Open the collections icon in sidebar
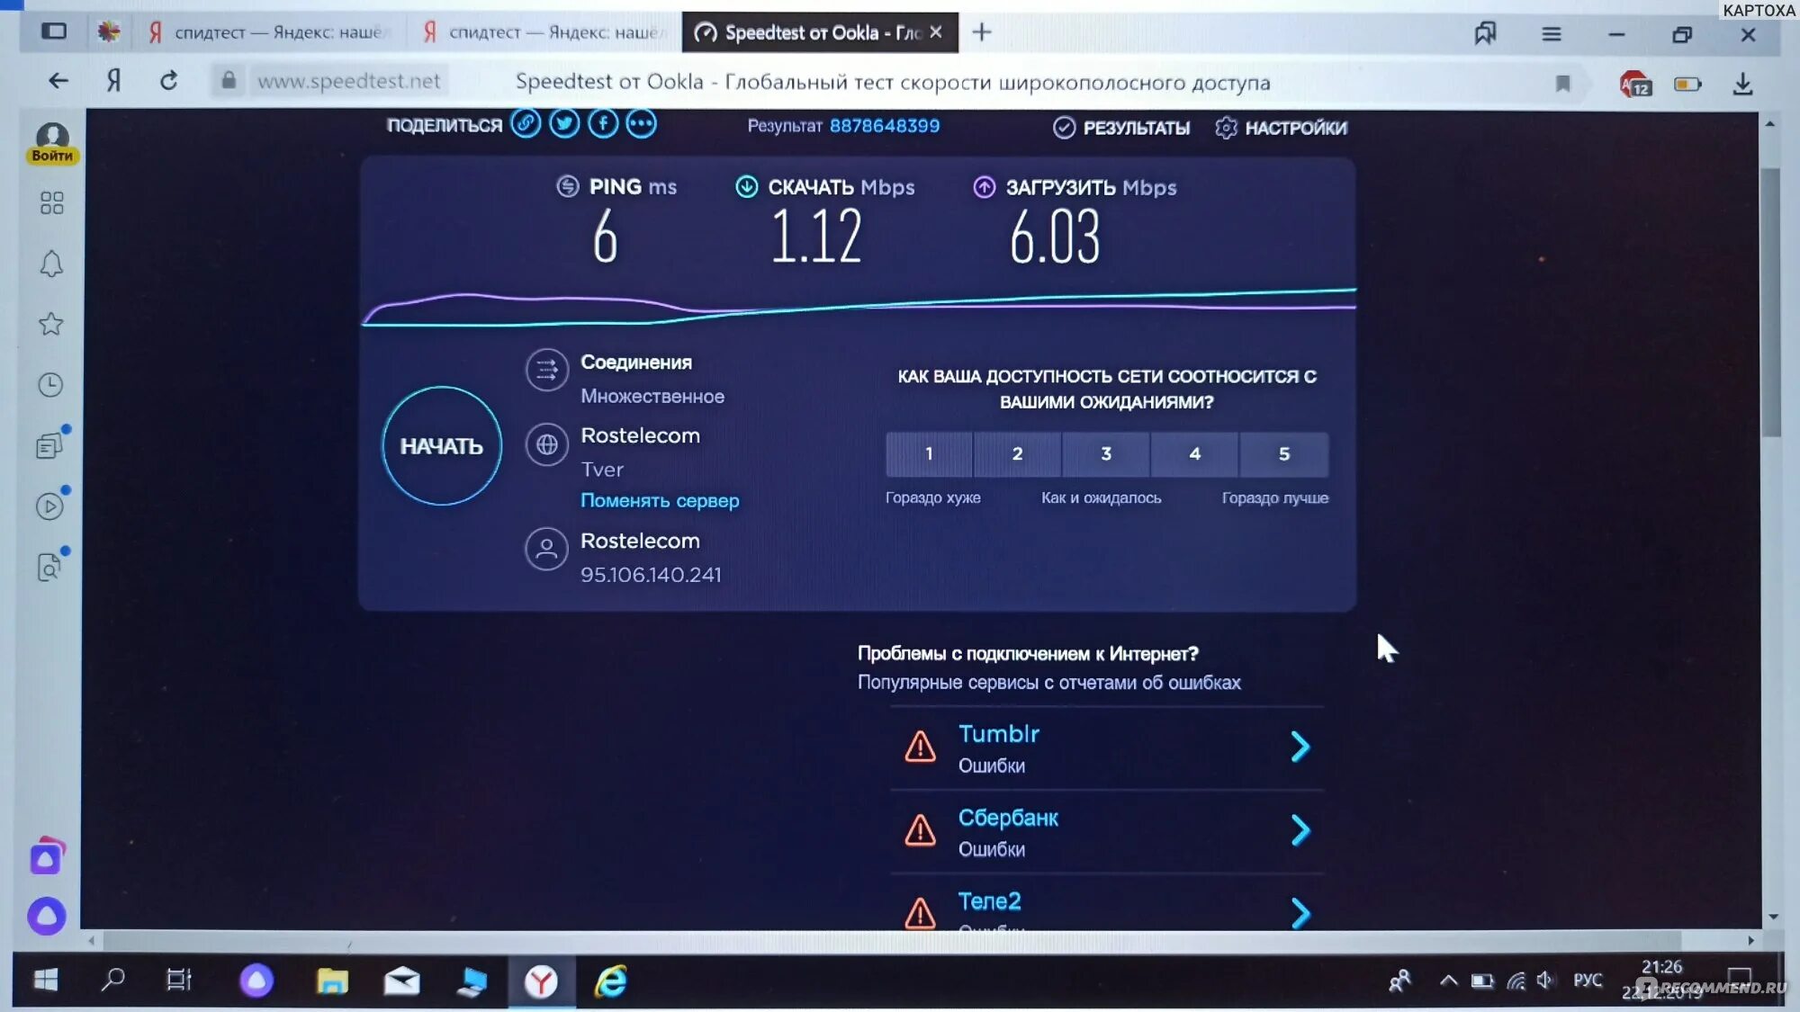This screenshot has width=1800, height=1012. point(50,445)
